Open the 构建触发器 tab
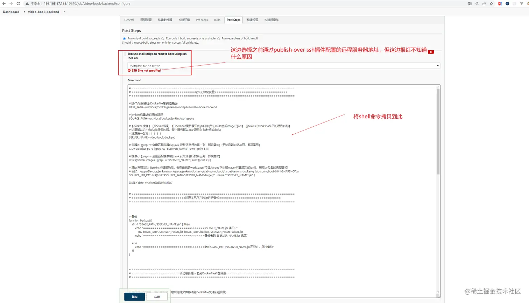Image resolution: width=529 pixels, height=303 pixels. pos(165,20)
